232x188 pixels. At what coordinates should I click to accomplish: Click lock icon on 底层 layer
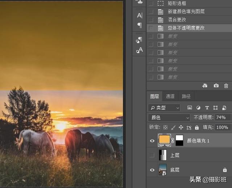(225, 170)
